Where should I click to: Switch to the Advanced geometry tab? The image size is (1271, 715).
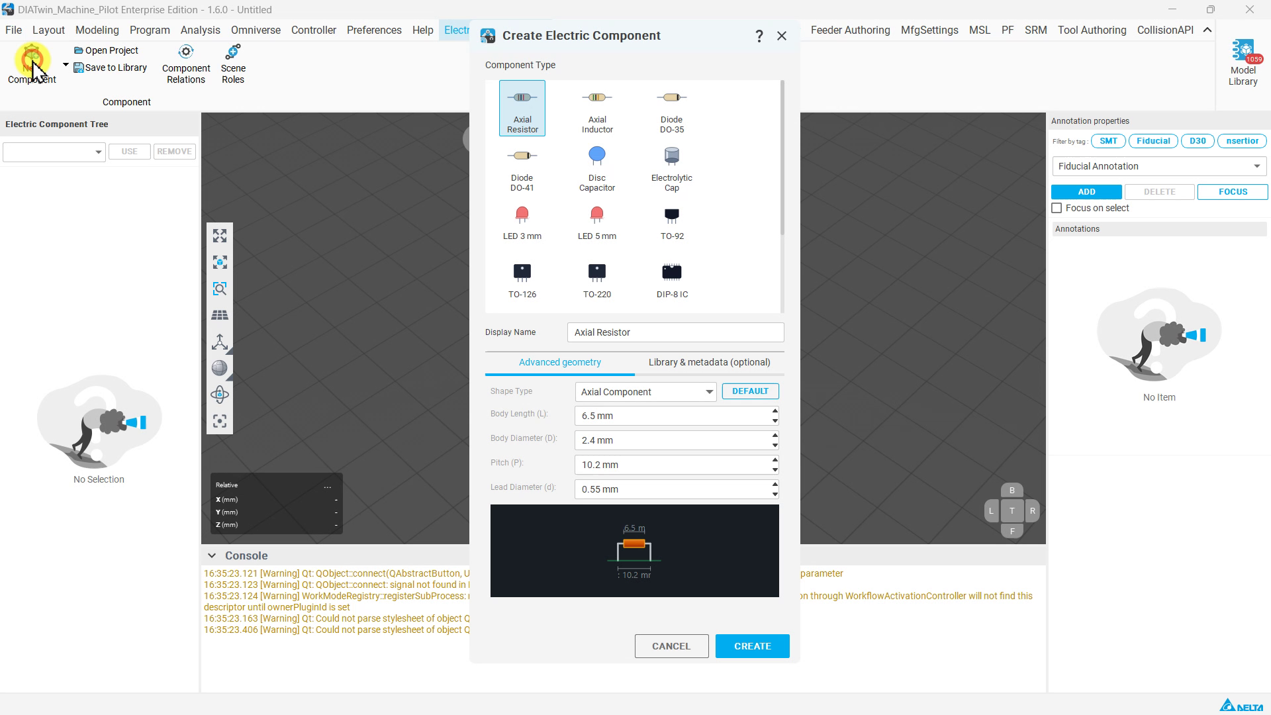(x=560, y=362)
